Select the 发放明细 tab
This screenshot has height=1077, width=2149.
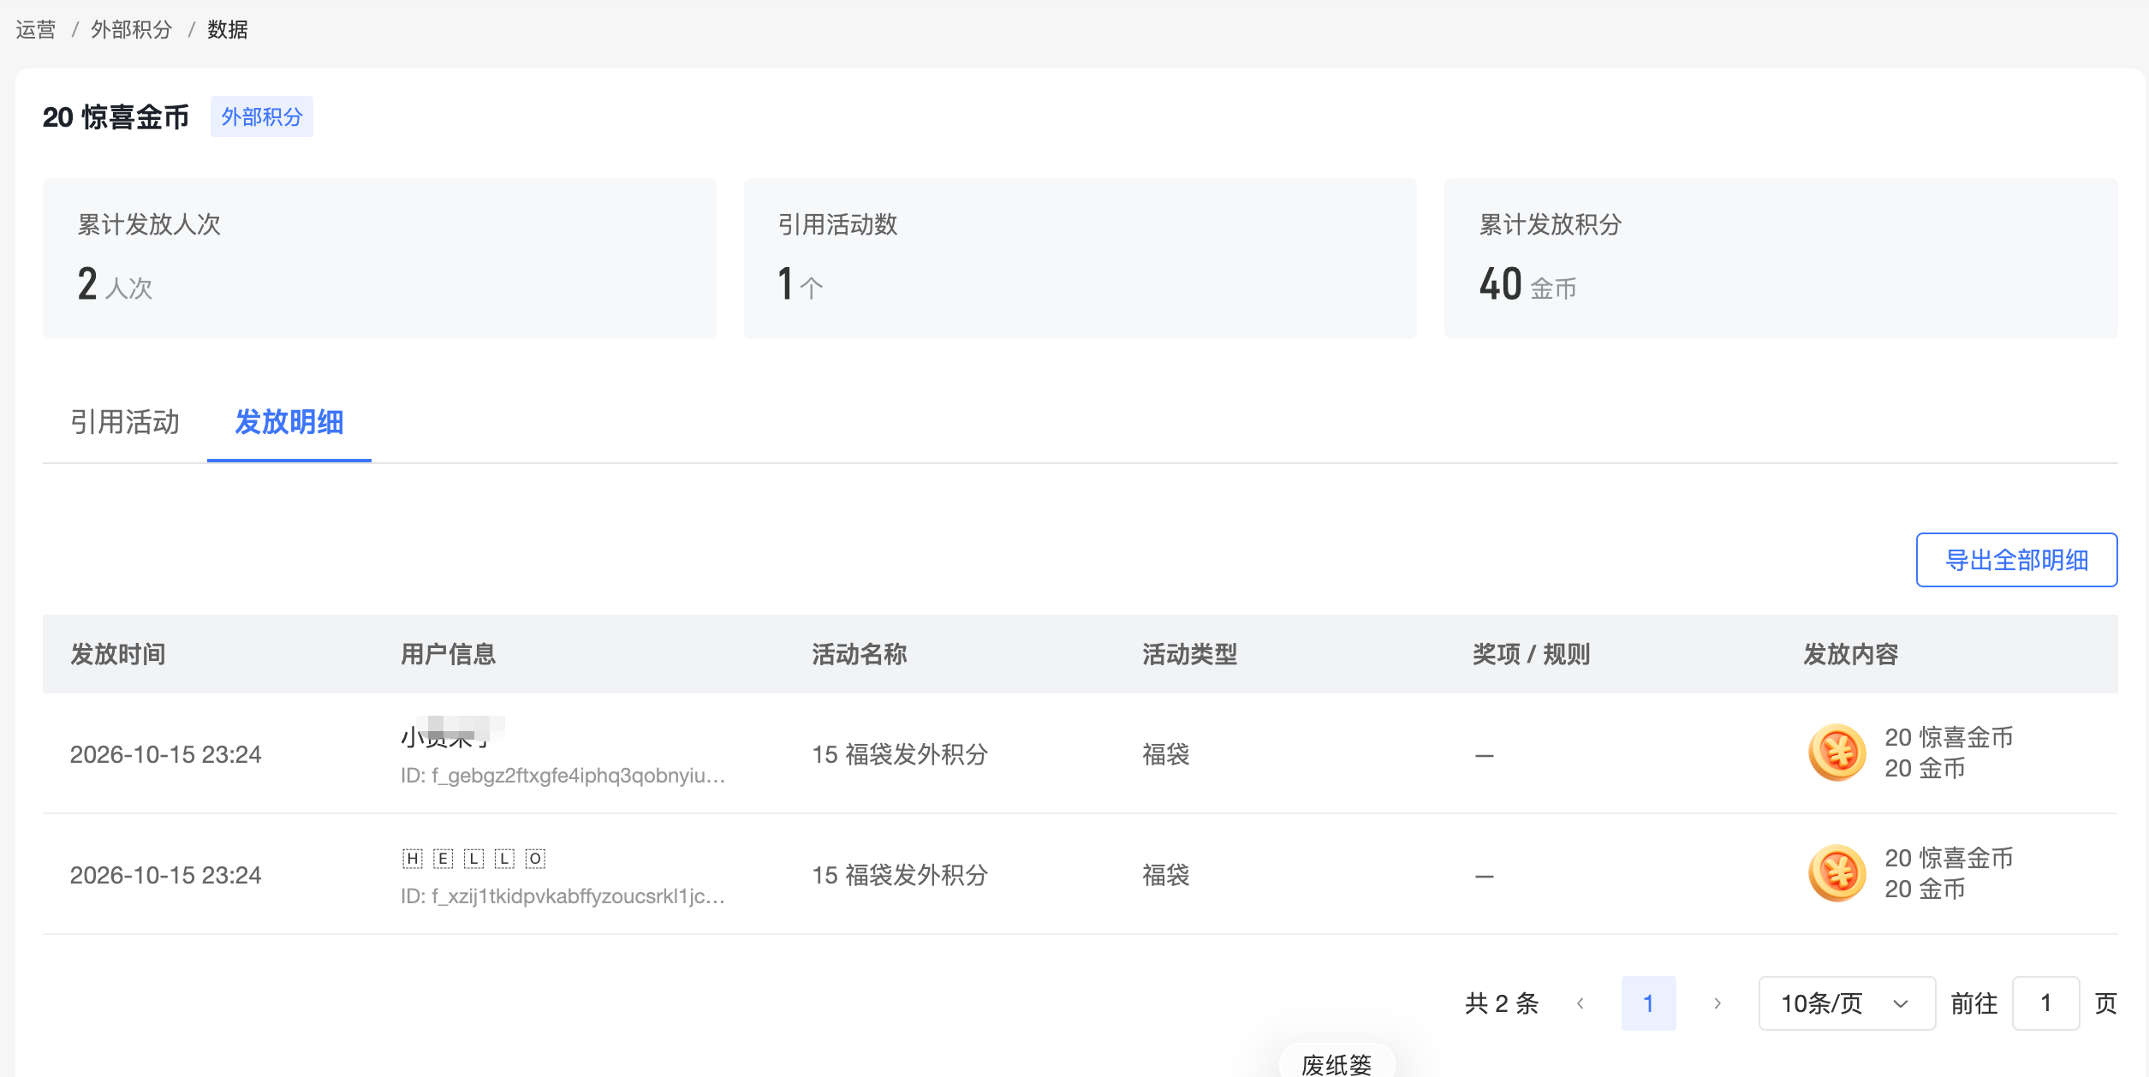289,422
